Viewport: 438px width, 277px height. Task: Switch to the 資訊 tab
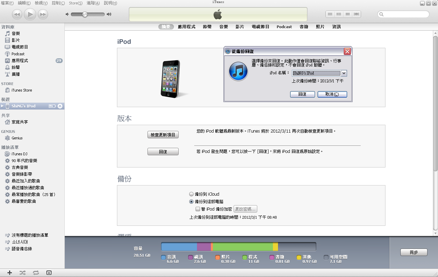(336, 27)
